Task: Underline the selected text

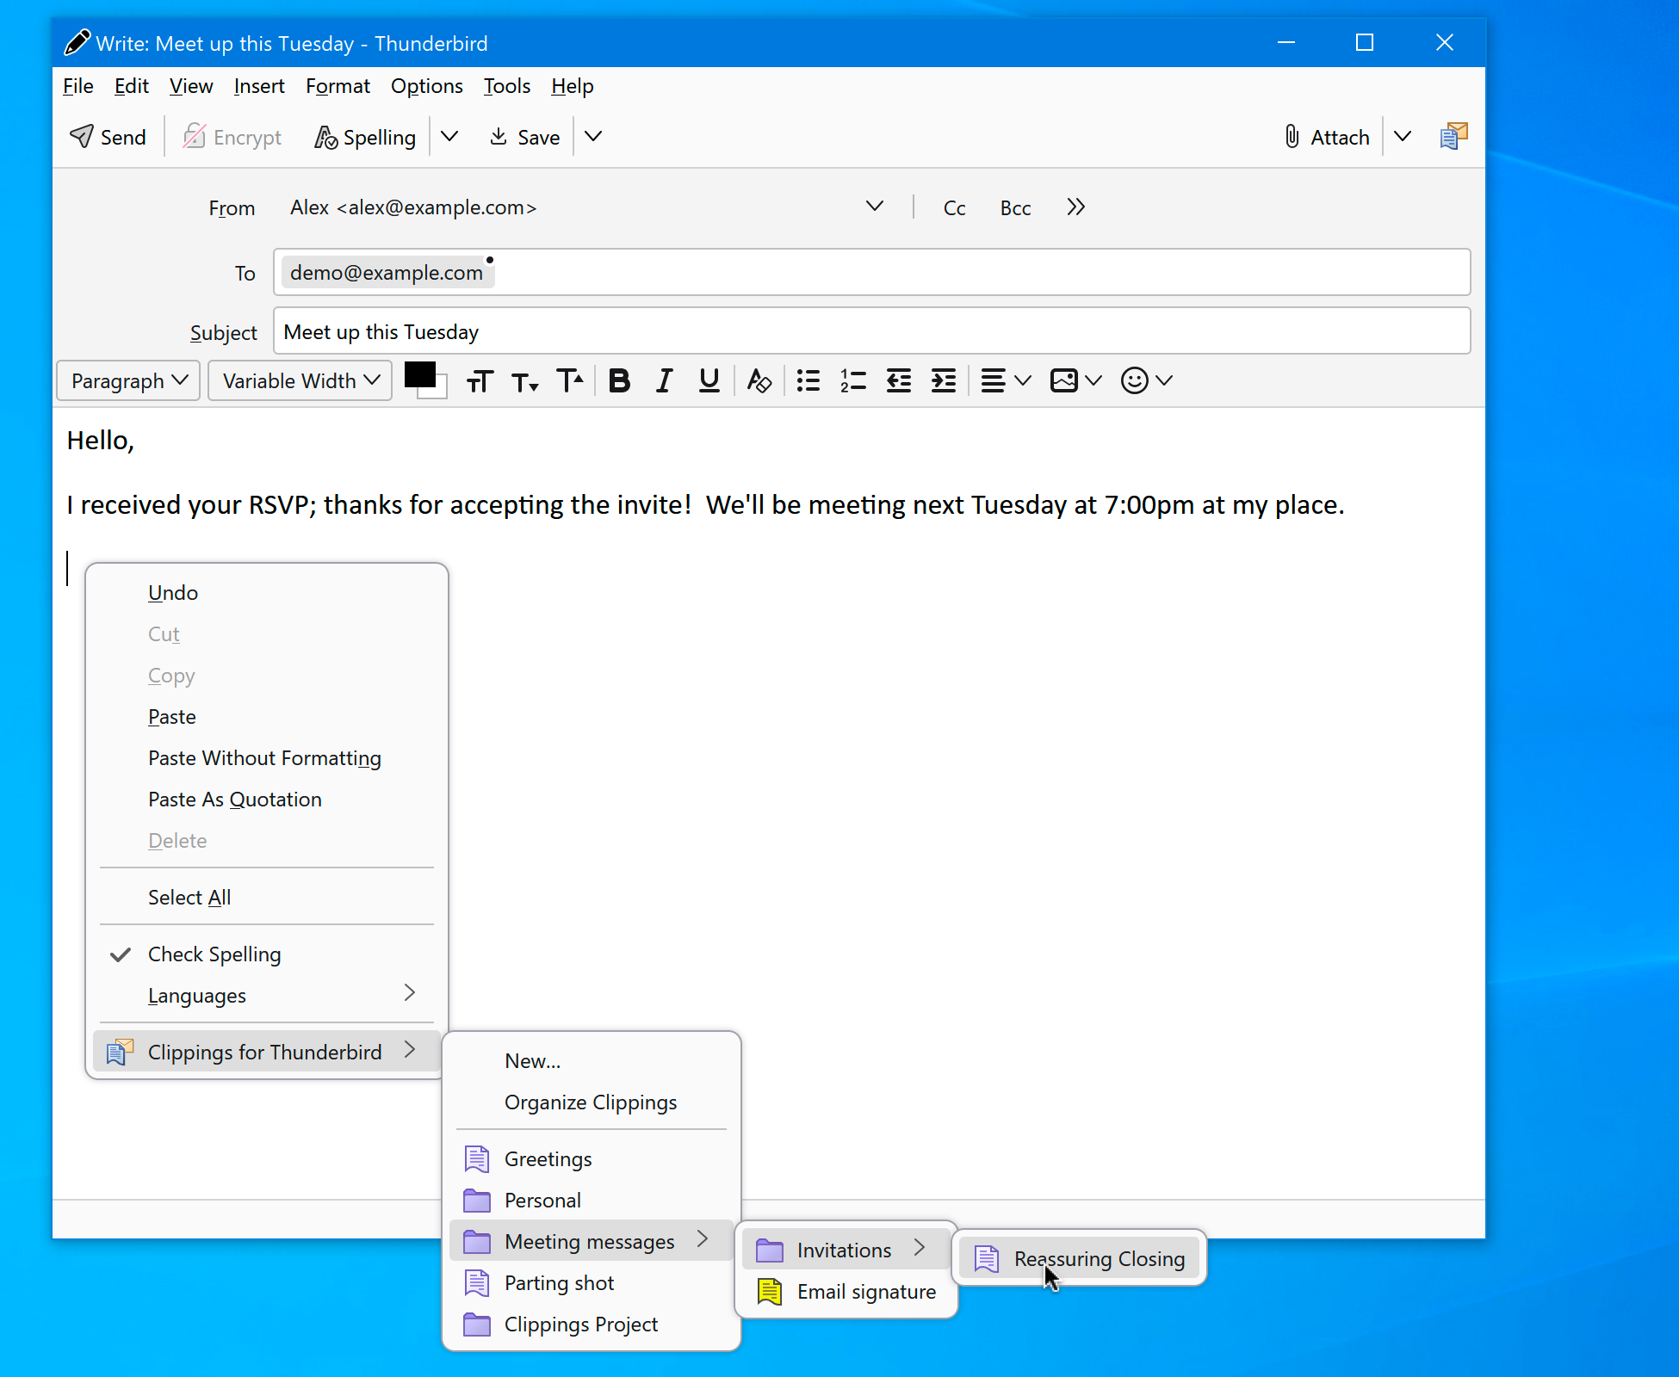Action: 708,380
